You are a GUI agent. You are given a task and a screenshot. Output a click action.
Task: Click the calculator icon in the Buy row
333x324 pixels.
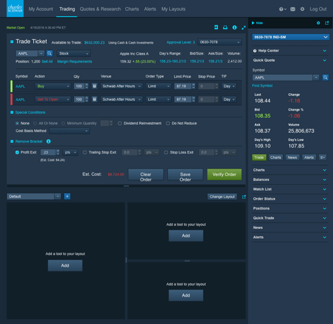pos(94,86)
